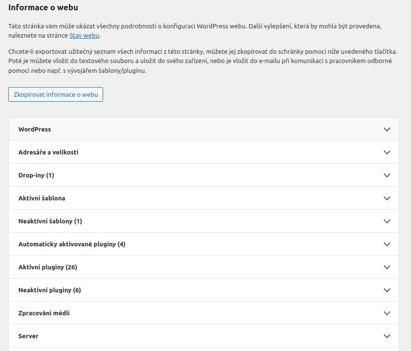This screenshot has width=411, height=351.
Task: Expand the Server section heading text
Action: coord(28,336)
